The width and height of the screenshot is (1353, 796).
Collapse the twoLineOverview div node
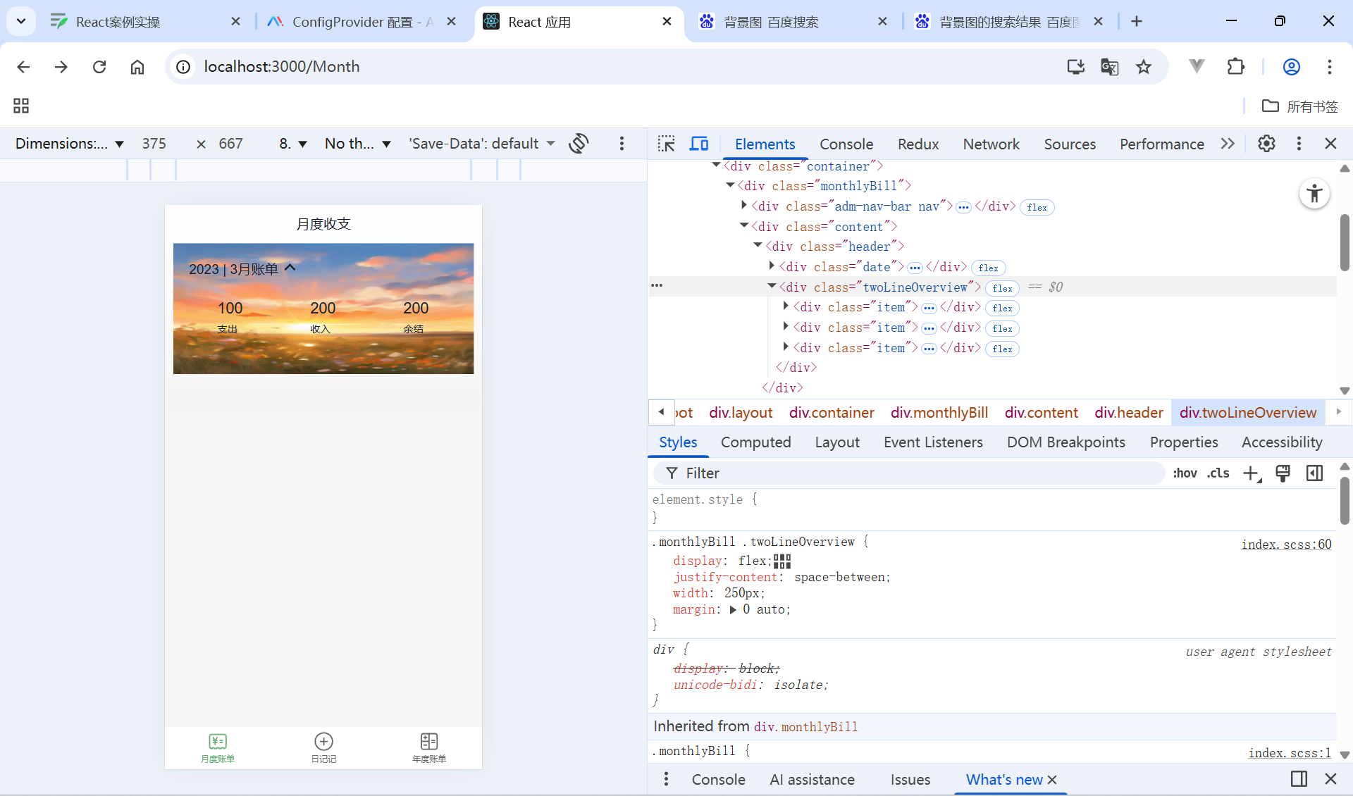[772, 286]
